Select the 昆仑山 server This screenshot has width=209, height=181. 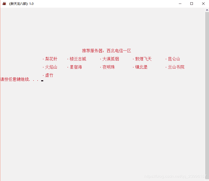click(x=174, y=59)
